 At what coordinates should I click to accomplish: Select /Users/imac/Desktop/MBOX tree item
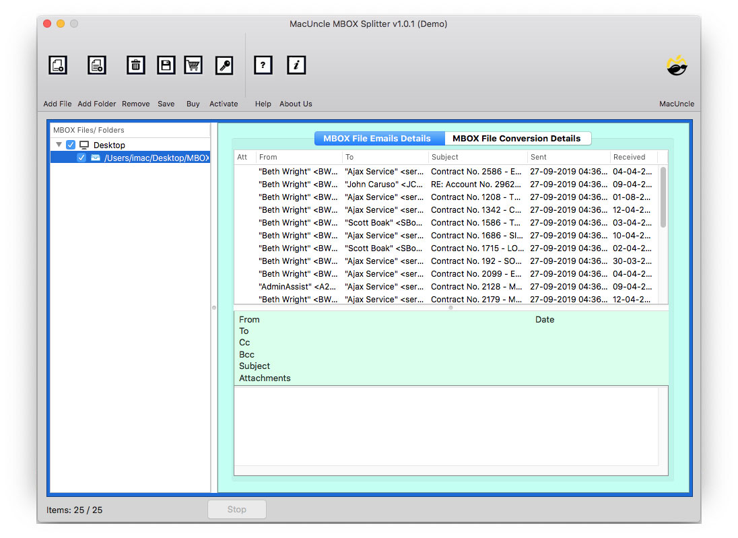[x=131, y=158]
